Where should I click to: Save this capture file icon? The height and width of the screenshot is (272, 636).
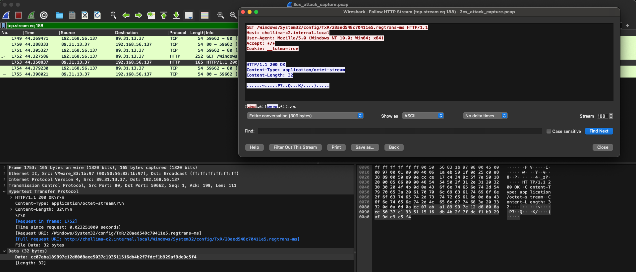(72, 15)
